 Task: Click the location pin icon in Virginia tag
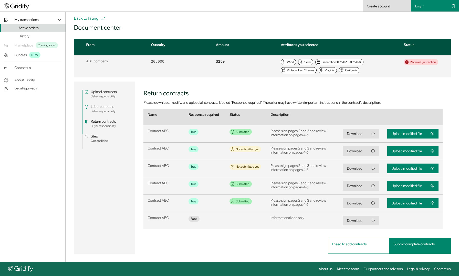tap(322, 70)
